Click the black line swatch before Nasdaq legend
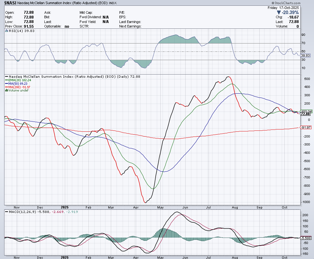Image resolution: width=314 pixels, height=259 pixels. tap(7, 76)
